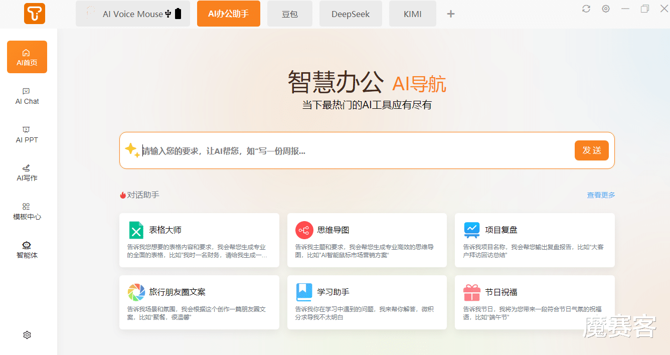Click the sparkle icon in the input box
Viewport: 670px width, 355px height.
click(x=132, y=150)
